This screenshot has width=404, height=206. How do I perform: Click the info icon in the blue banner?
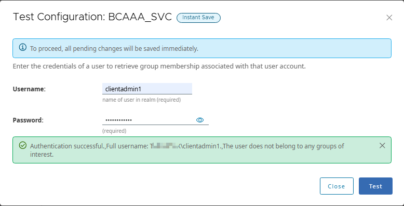point(23,47)
